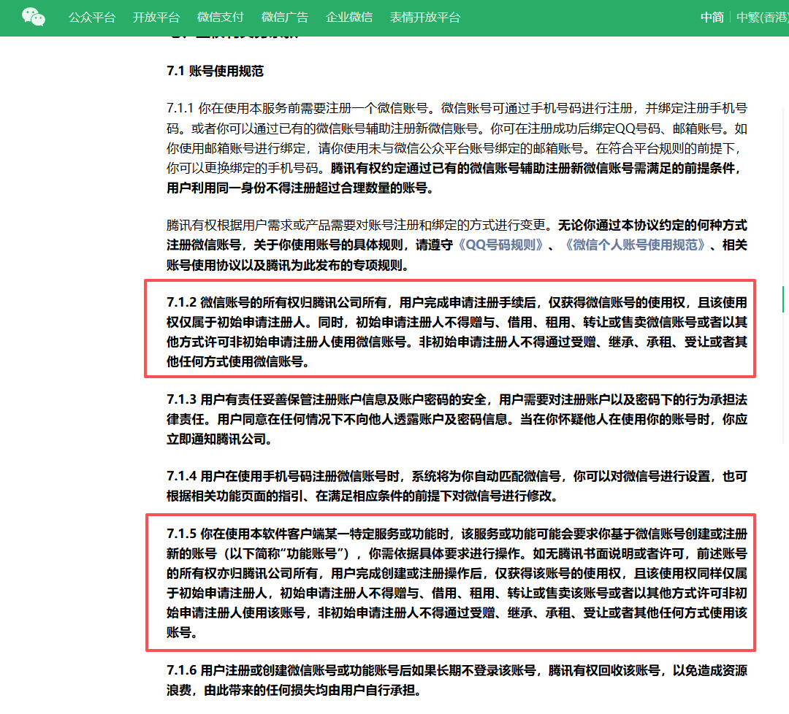Open the 开放平台 menu item
This screenshot has width=789, height=714.
156,18
